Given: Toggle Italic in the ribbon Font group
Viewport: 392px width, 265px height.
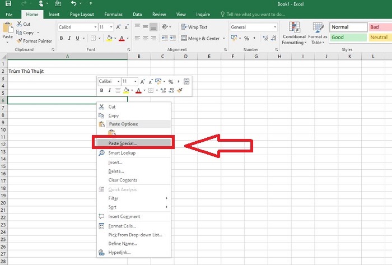Looking at the screenshot, I should click(69, 38).
